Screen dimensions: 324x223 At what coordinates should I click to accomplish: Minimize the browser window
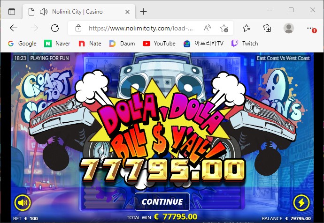270,10
